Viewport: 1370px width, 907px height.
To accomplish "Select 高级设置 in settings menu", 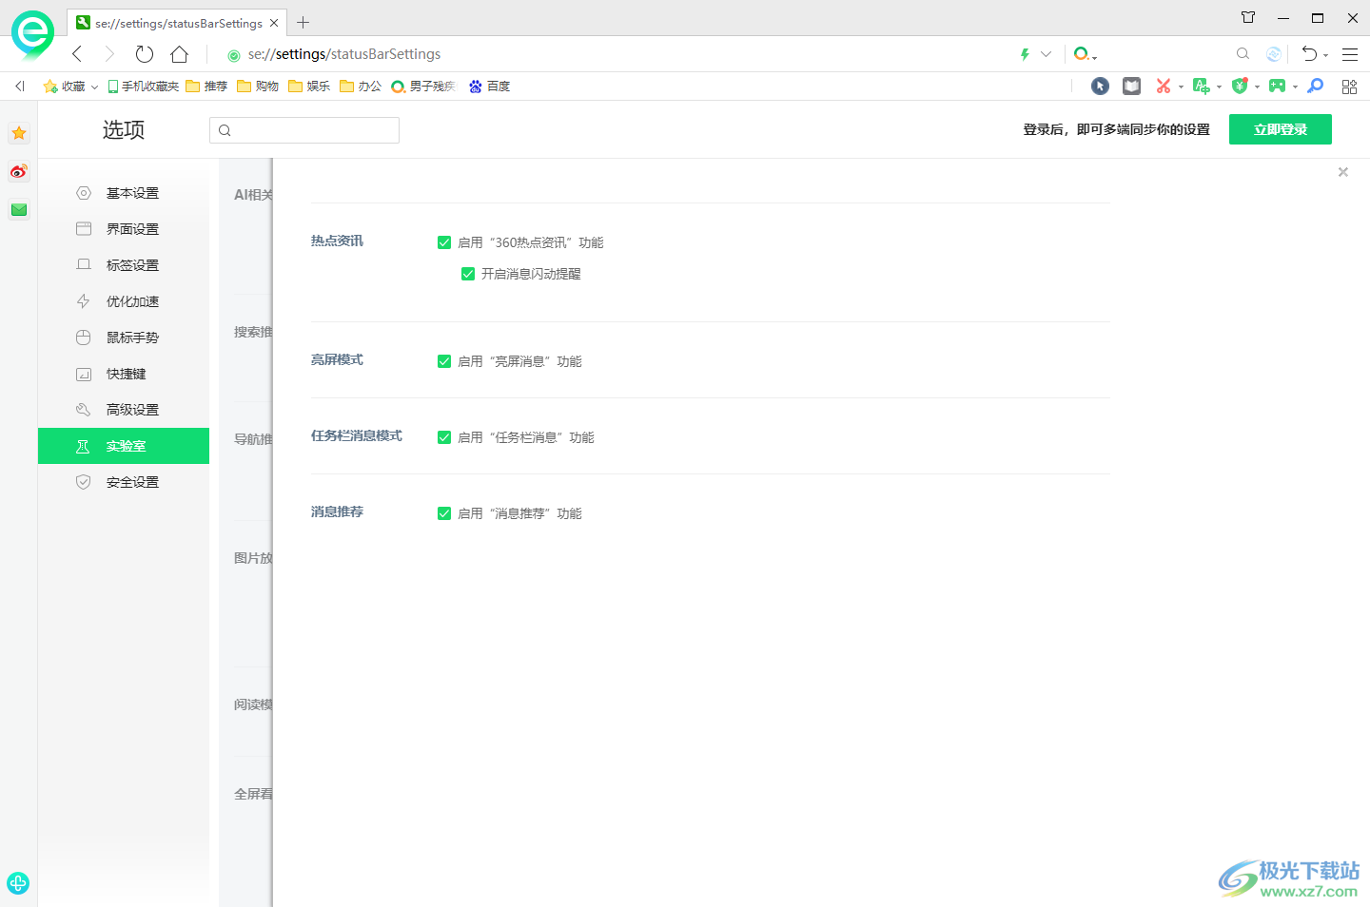I will pyautogui.click(x=124, y=410).
